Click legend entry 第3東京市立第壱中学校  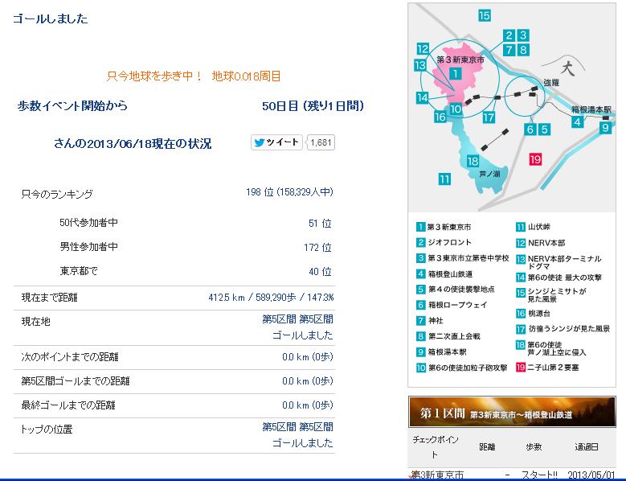(463, 258)
